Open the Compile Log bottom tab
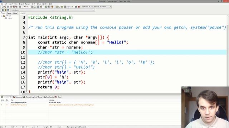Viewport: 229px width, 128px height. 29,97
